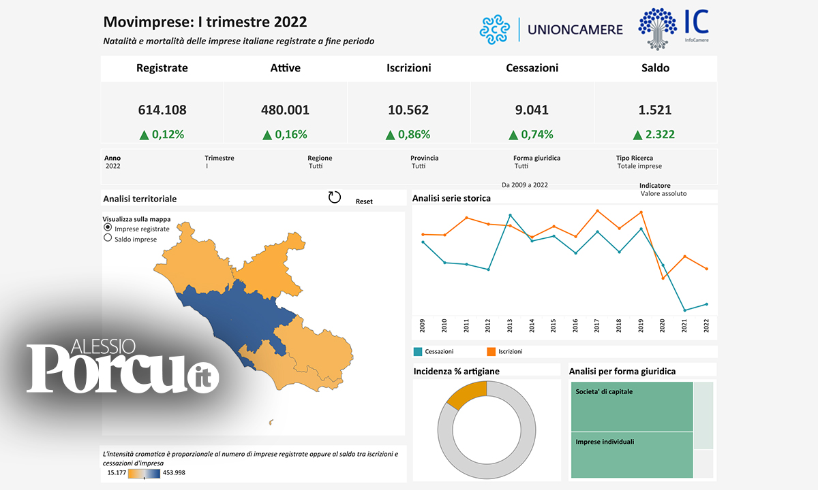Viewport: 818px width, 490px height.
Task: Click the green triangle under Saldo
Action: click(637, 135)
